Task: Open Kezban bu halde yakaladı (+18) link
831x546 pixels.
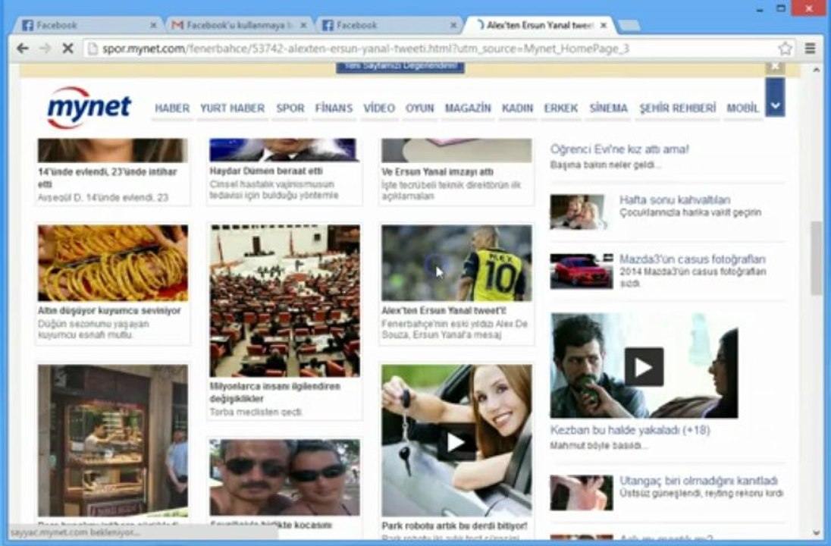Action: point(630,430)
